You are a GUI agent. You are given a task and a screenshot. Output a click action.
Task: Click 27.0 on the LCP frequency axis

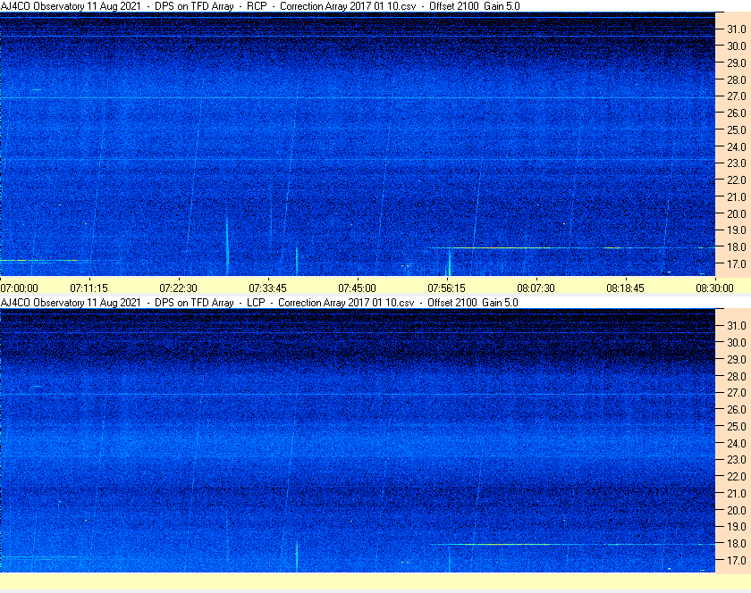coord(737,392)
